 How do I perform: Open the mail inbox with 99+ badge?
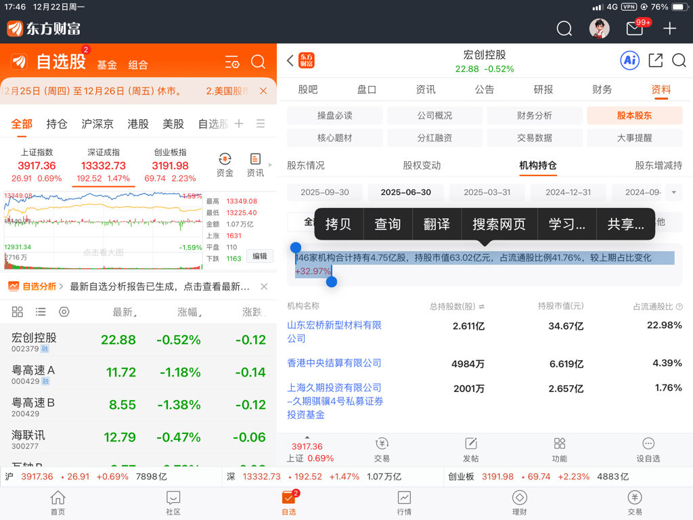coord(635,28)
